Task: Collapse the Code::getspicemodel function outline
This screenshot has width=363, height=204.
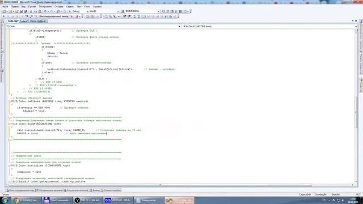Action: click(x=10, y=182)
